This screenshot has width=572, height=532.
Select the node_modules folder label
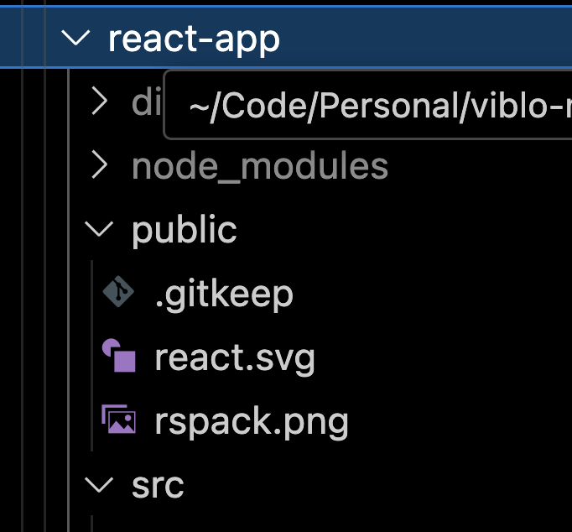pos(259,166)
